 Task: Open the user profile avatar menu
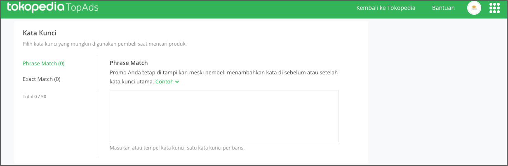(x=474, y=8)
